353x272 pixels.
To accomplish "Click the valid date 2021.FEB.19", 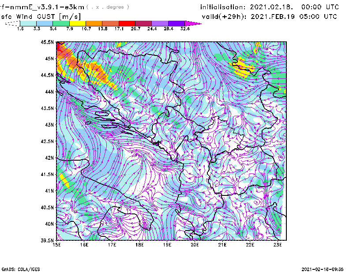I will click(273, 17).
